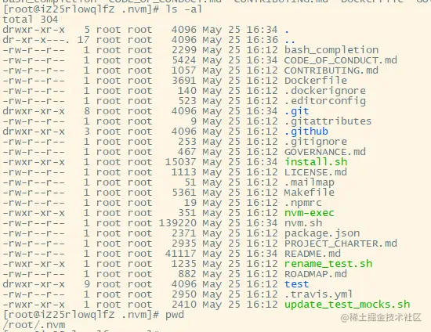
Task: Select the .mailmap file name
Action: [x=310, y=182]
